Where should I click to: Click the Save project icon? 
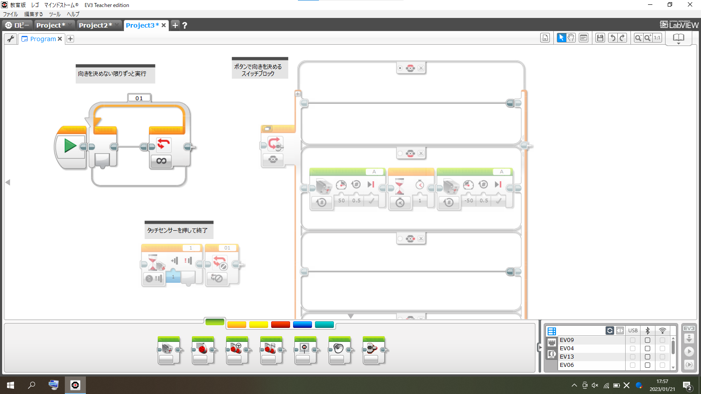tap(600, 38)
